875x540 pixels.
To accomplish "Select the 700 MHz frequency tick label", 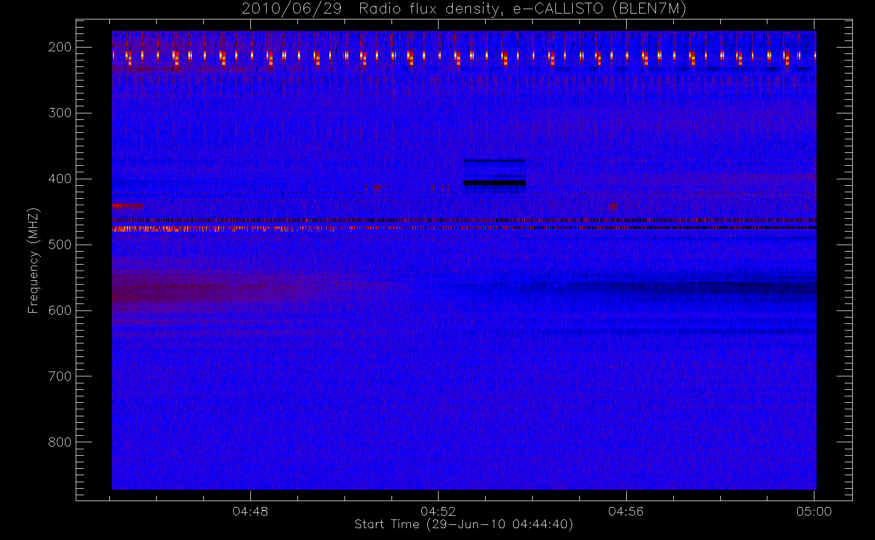I will tap(59, 376).
